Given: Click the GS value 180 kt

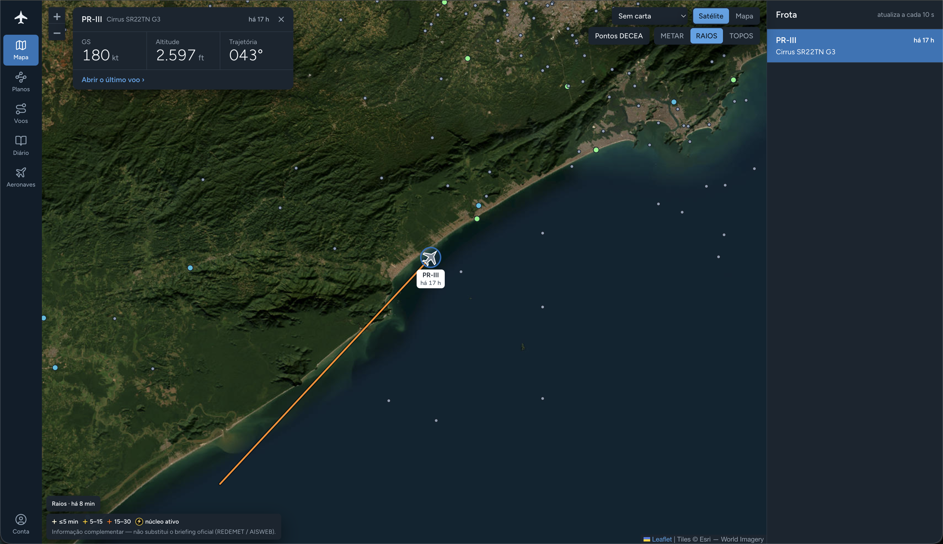Looking at the screenshot, I should pos(100,55).
